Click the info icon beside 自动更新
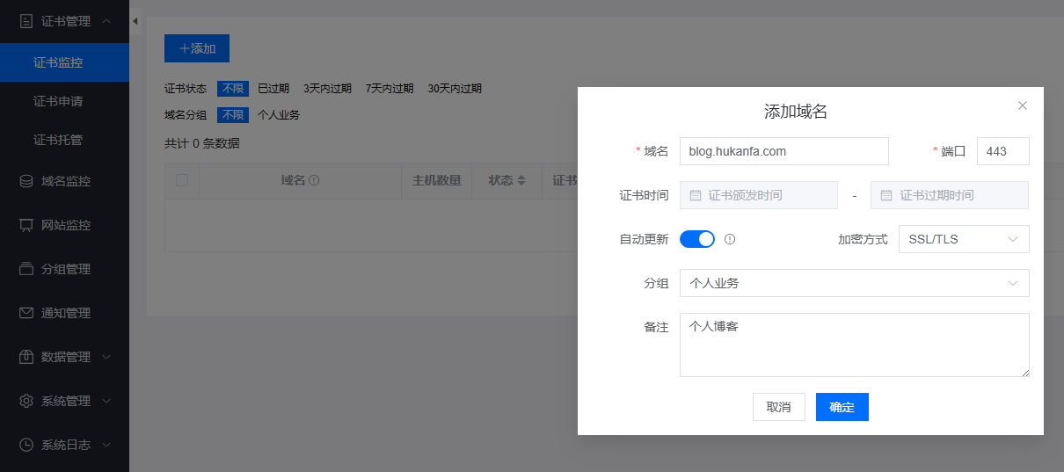 [x=730, y=239]
